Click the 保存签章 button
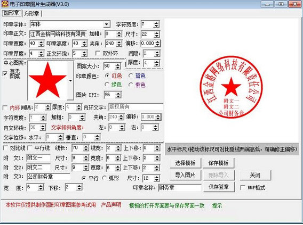The image size is (303, 225). (x=219, y=187)
